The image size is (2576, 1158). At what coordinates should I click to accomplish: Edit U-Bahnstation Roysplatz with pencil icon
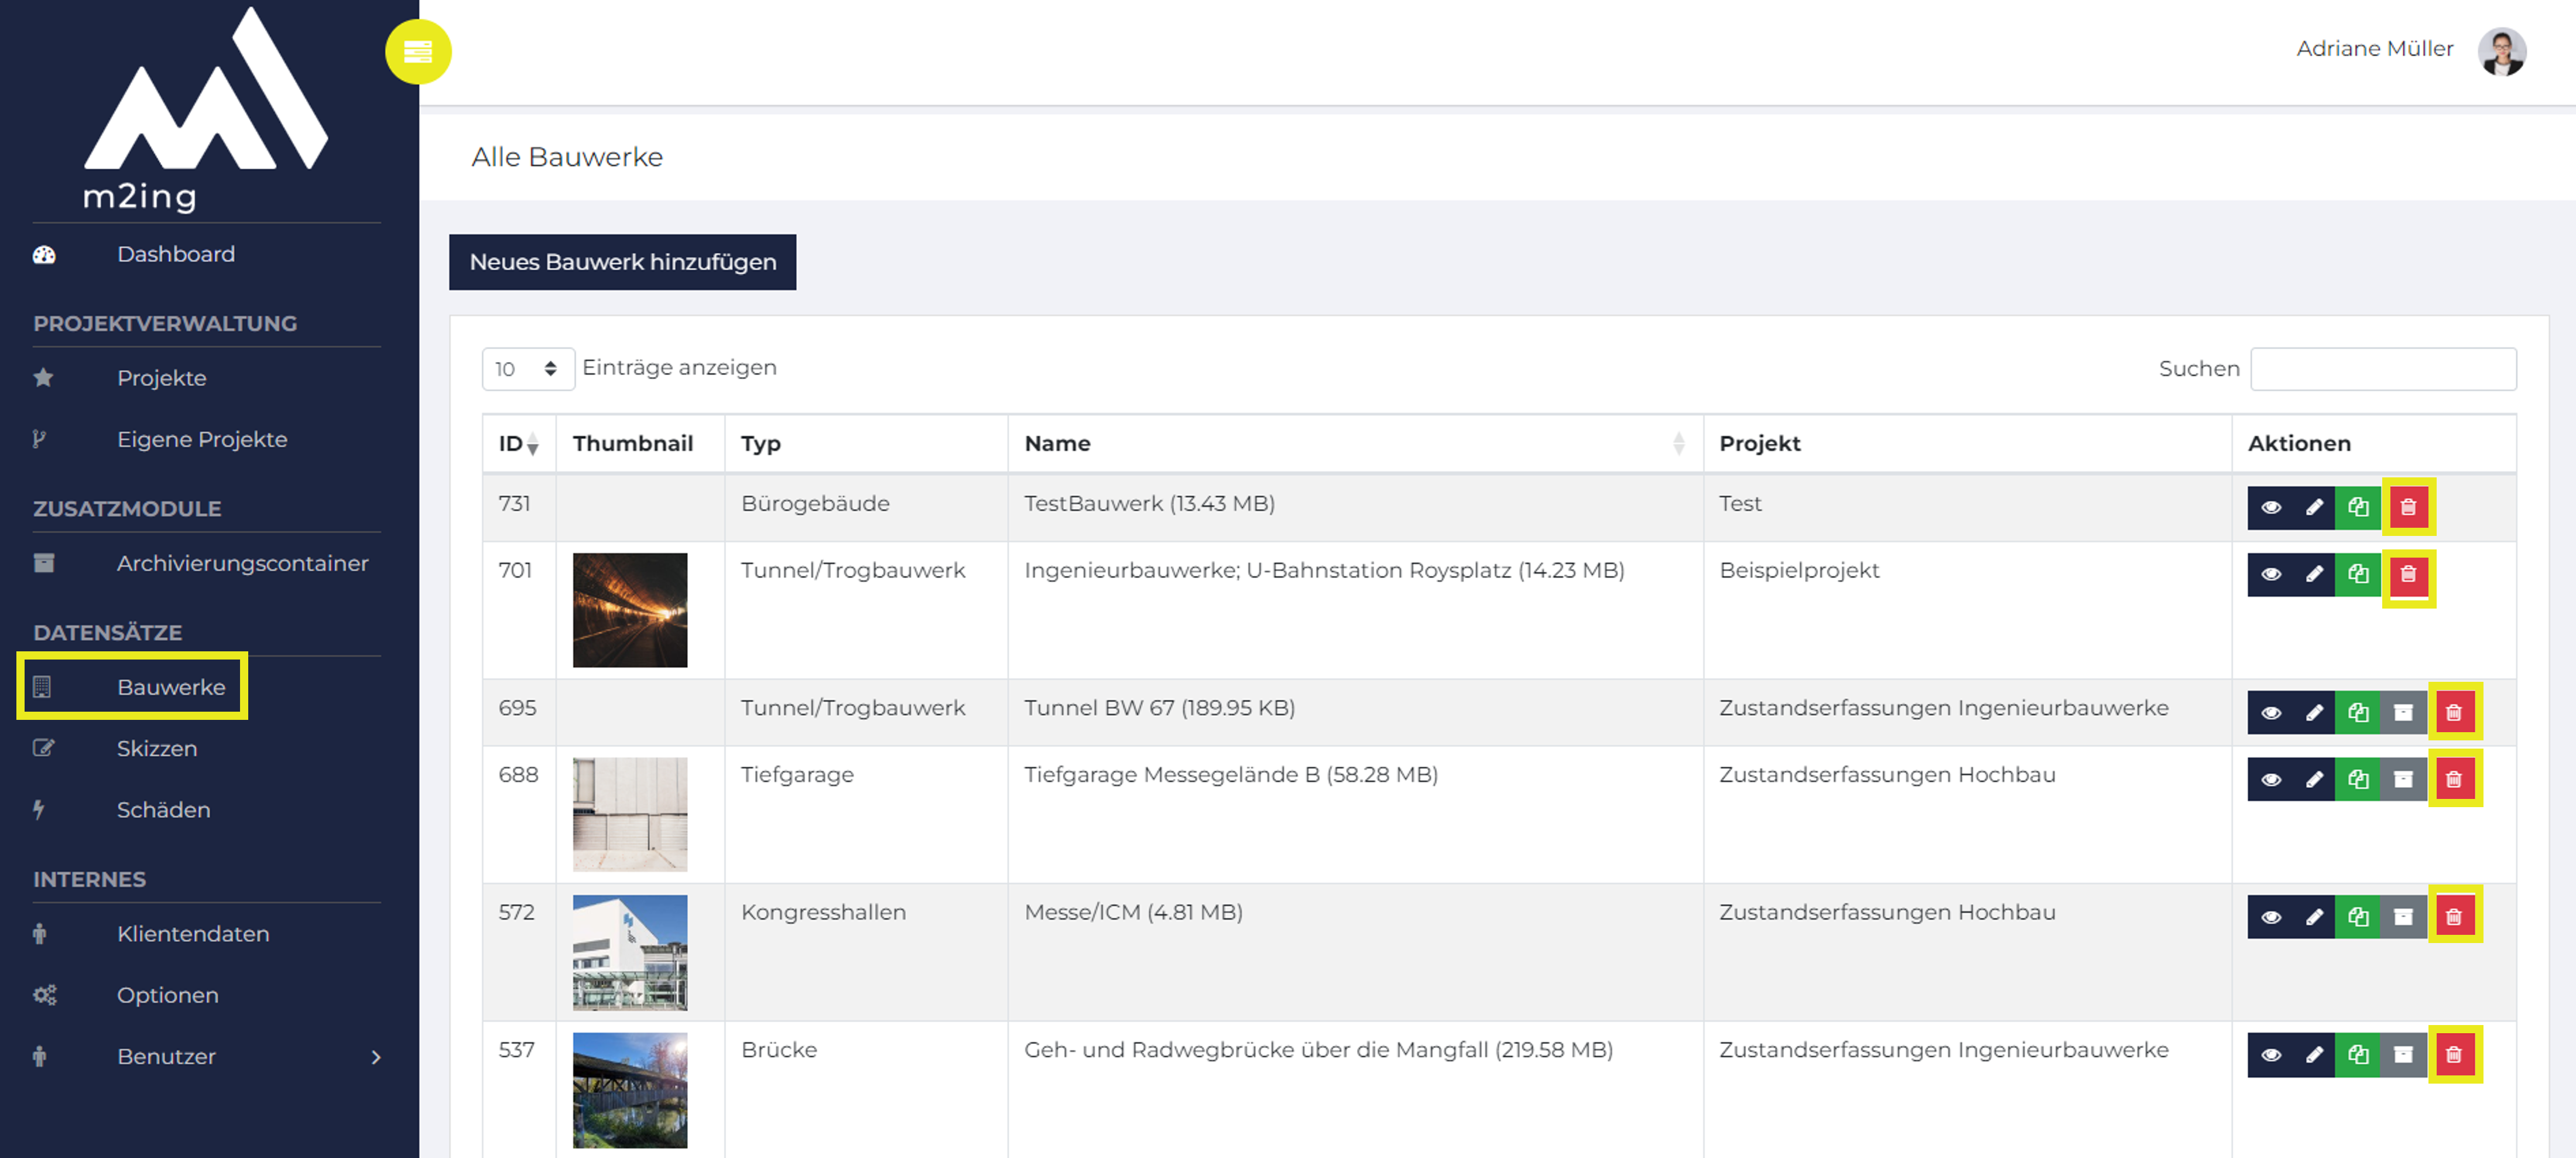[2314, 575]
